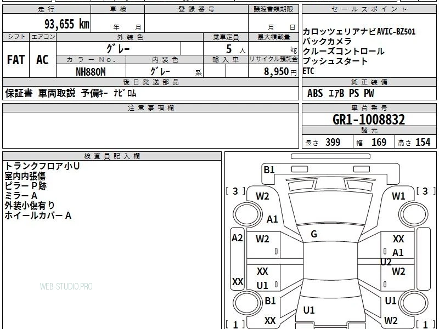Click the 諸元 header
The width and height of the screenshot is (439, 329).
pyautogui.click(x=369, y=131)
